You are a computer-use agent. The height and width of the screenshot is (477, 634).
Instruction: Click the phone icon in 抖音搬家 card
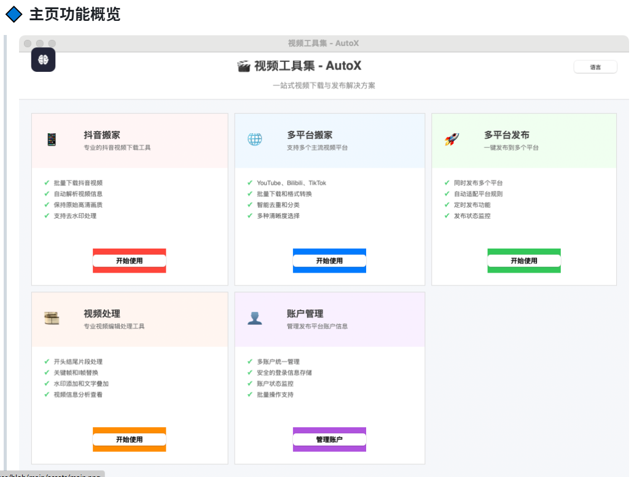point(52,139)
